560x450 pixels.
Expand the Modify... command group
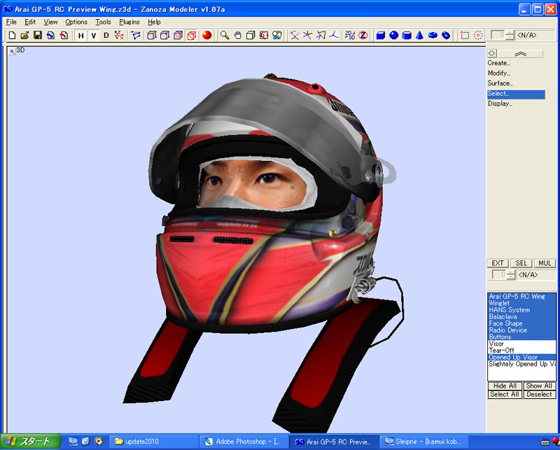point(499,73)
